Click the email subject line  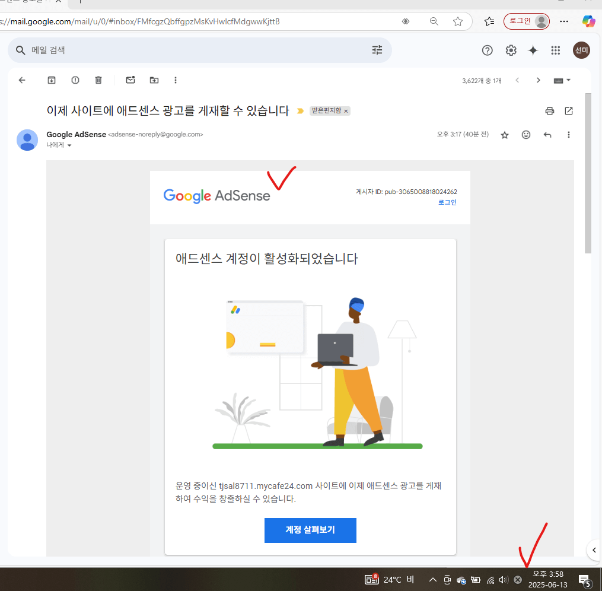[168, 110]
